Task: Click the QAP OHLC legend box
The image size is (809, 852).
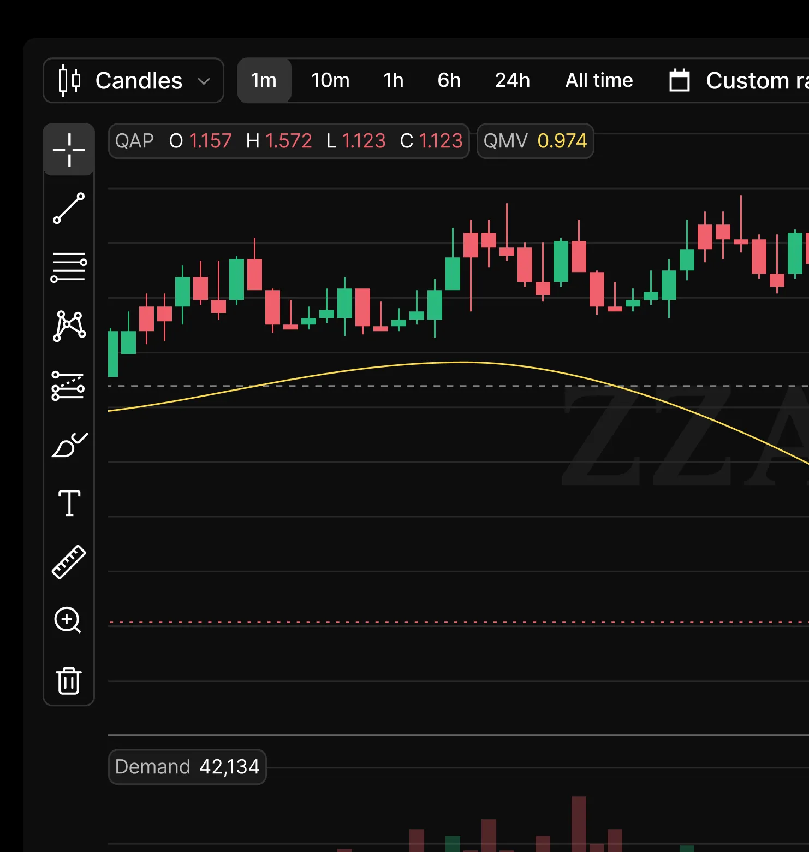Action: pos(289,141)
